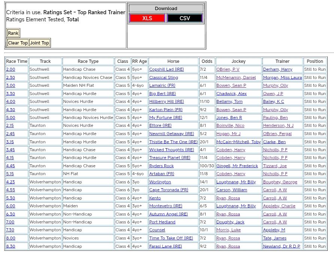Open the 4.00 Southwell race link
This screenshot has height=256, width=334.
10,101
